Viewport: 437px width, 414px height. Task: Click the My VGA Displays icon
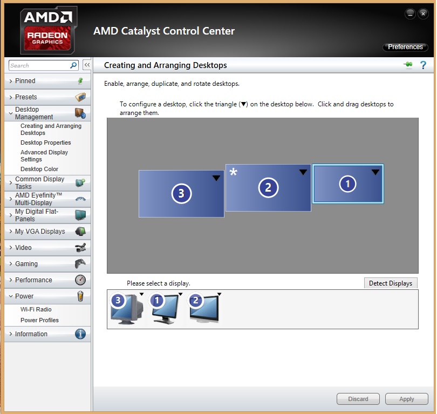click(80, 231)
